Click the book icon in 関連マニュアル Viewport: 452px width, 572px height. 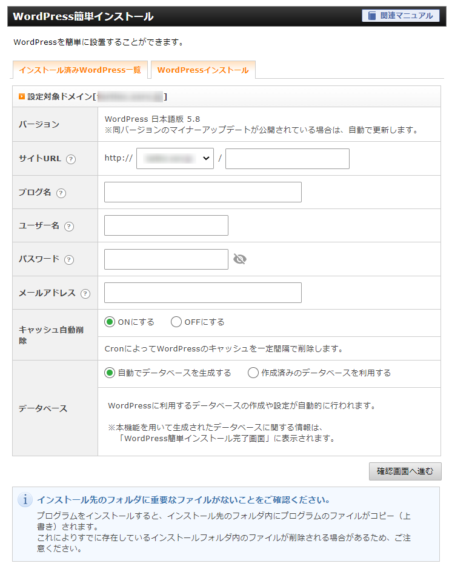click(372, 16)
